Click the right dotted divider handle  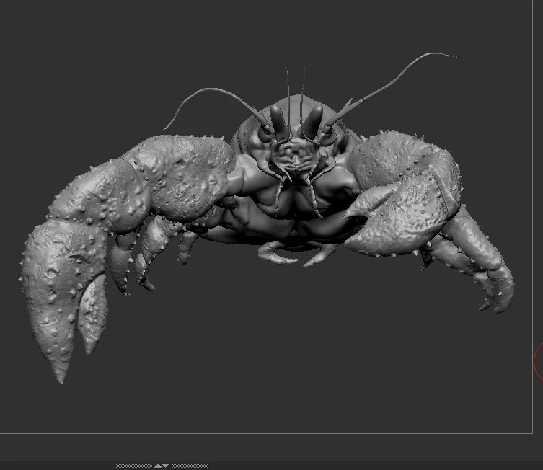(x=190, y=466)
